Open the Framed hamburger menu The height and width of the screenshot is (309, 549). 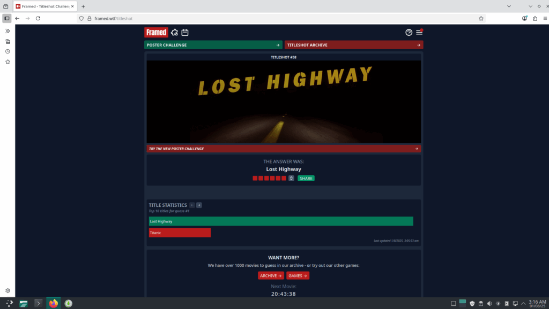click(x=419, y=33)
